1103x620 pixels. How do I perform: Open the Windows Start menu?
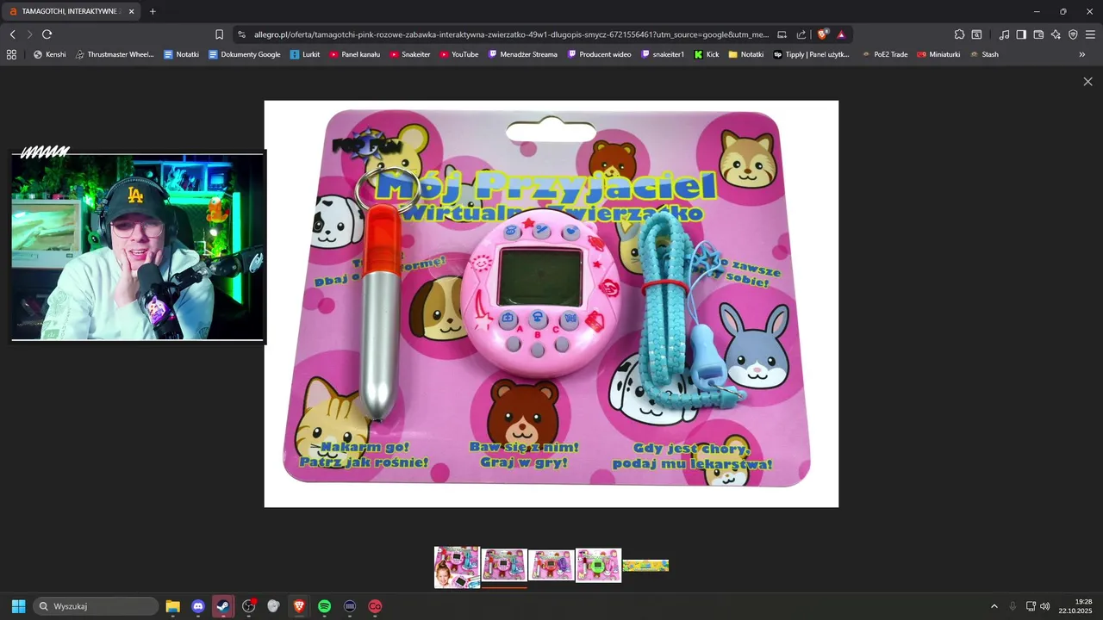(x=18, y=606)
